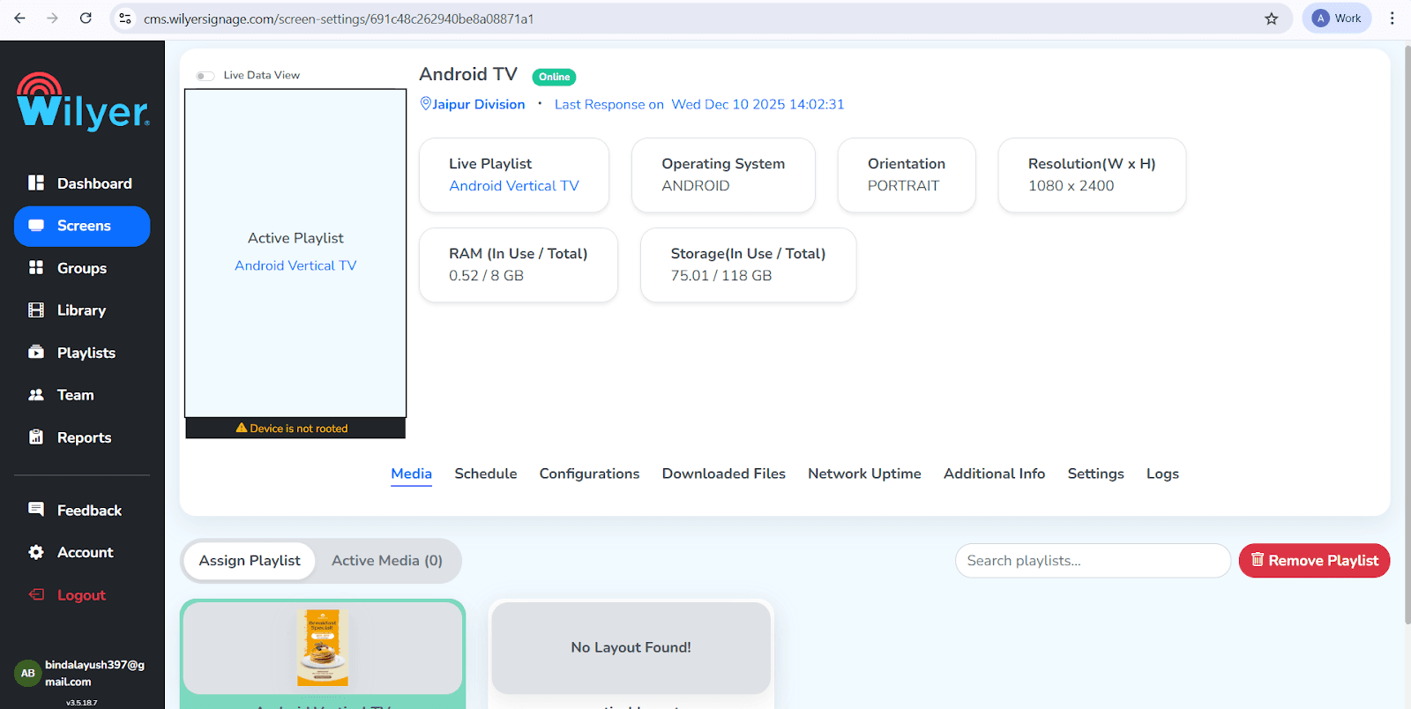The width and height of the screenshot is (1411, 709).
Task: Go forward with the browser forward arrow
Action: pyautogui.click(x=53, y=19)
